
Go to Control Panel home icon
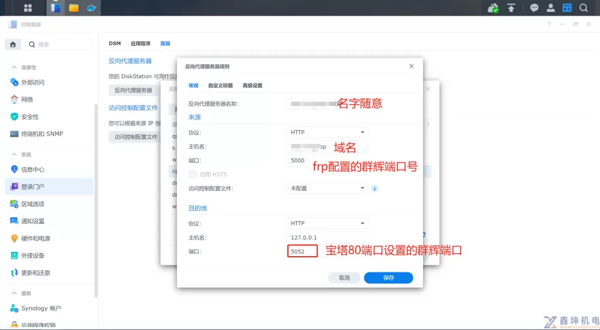tap(13, 44)
